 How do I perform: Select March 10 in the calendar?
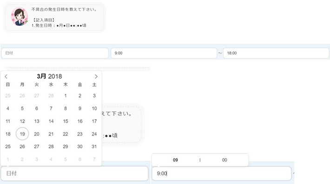pos(94,108)
